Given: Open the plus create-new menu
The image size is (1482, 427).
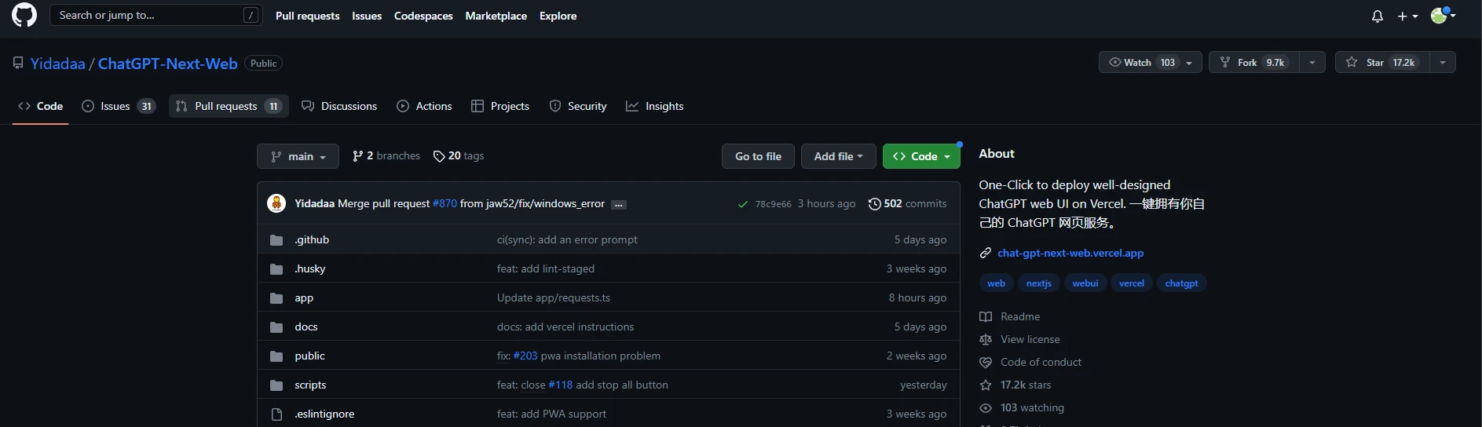Looking at the screenshot, I should click(1407, 16).
